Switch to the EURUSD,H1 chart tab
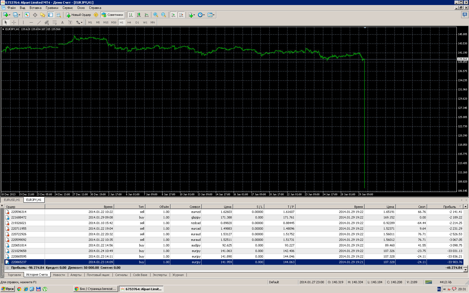Image resolution: width=469 pixels, height=293 pixels. [12, 200]
